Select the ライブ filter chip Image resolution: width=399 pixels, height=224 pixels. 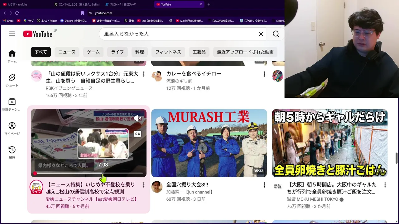coord(118,52)
